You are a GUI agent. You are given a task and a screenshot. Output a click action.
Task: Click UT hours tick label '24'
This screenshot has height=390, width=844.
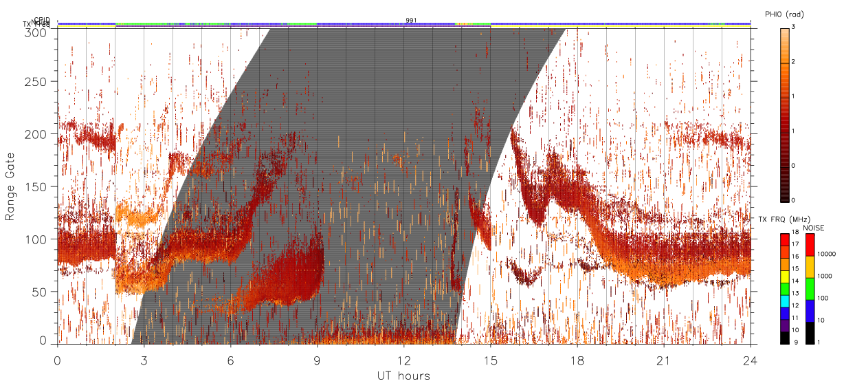[x=751, y=360]
